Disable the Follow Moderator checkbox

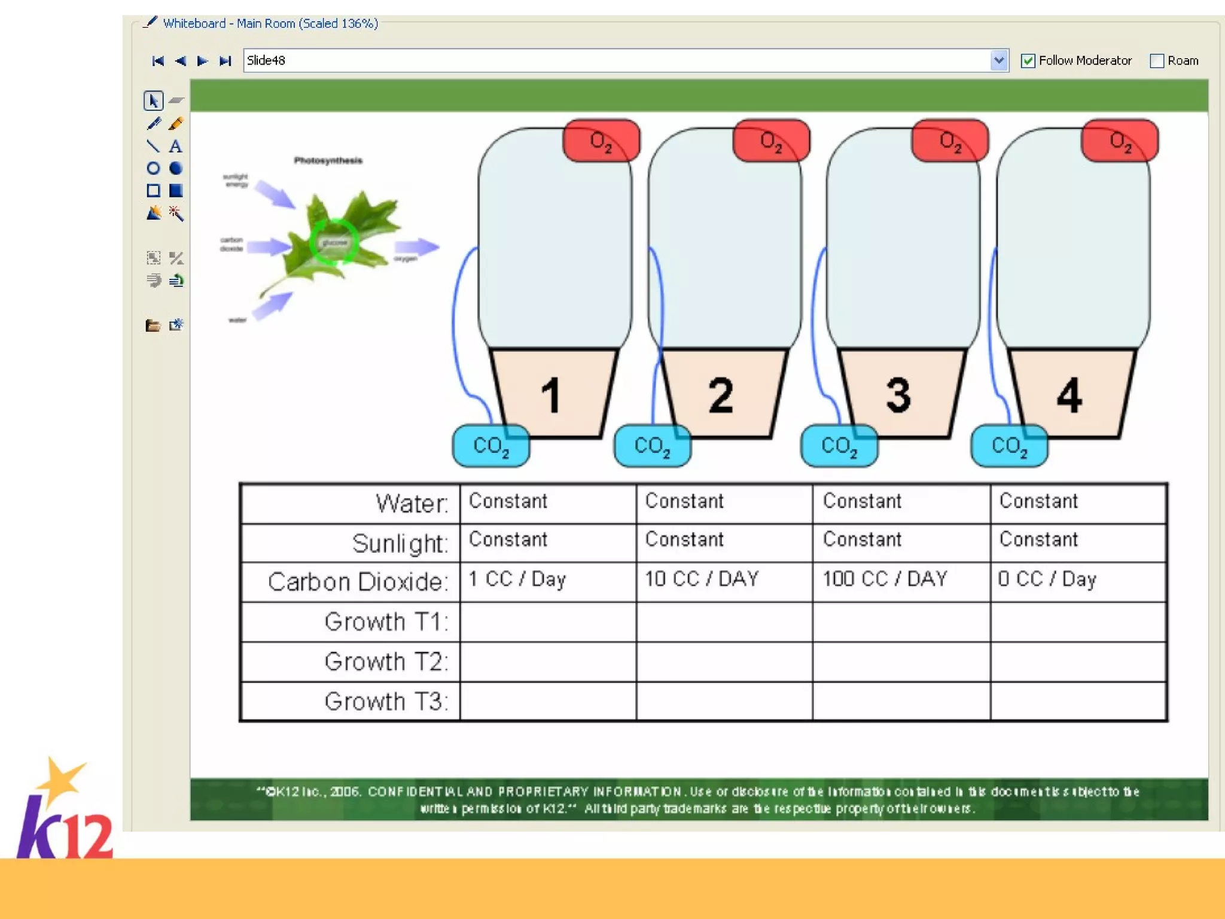coord(1028,61)
